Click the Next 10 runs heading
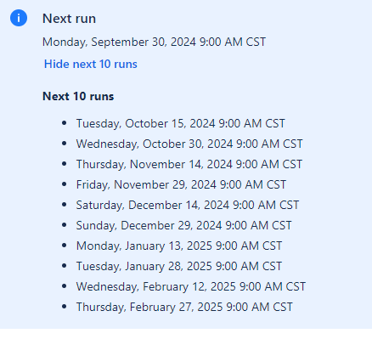372x339 pixels. [78, 96]
